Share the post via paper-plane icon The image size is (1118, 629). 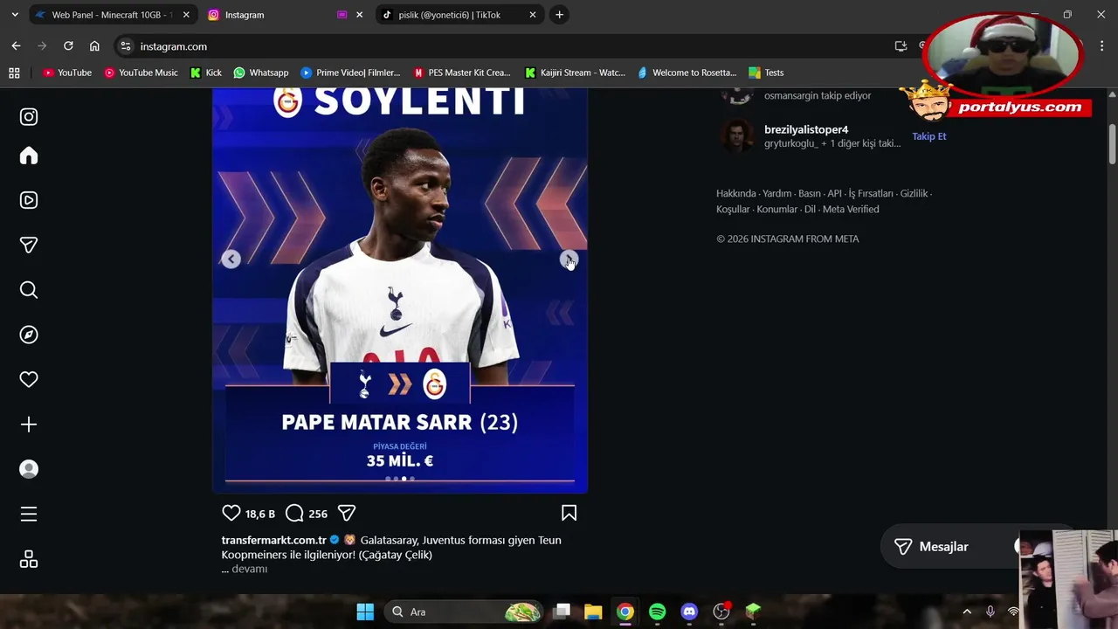347,513
